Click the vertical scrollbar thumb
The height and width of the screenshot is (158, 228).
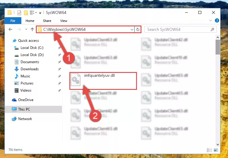pos(218,47)
